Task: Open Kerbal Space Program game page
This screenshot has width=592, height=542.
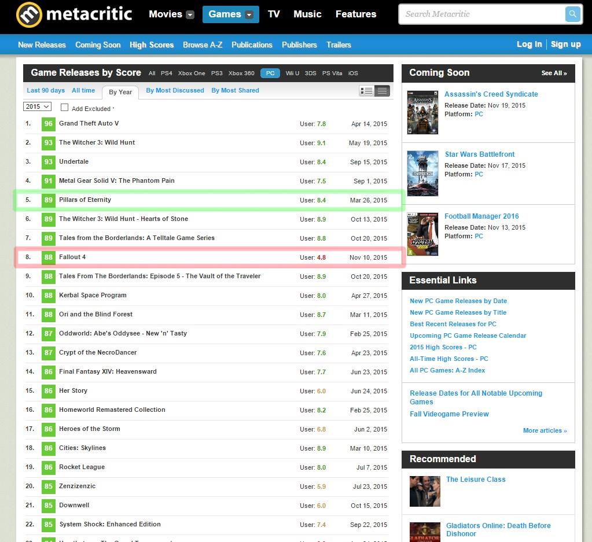Action: pos(93,295)
